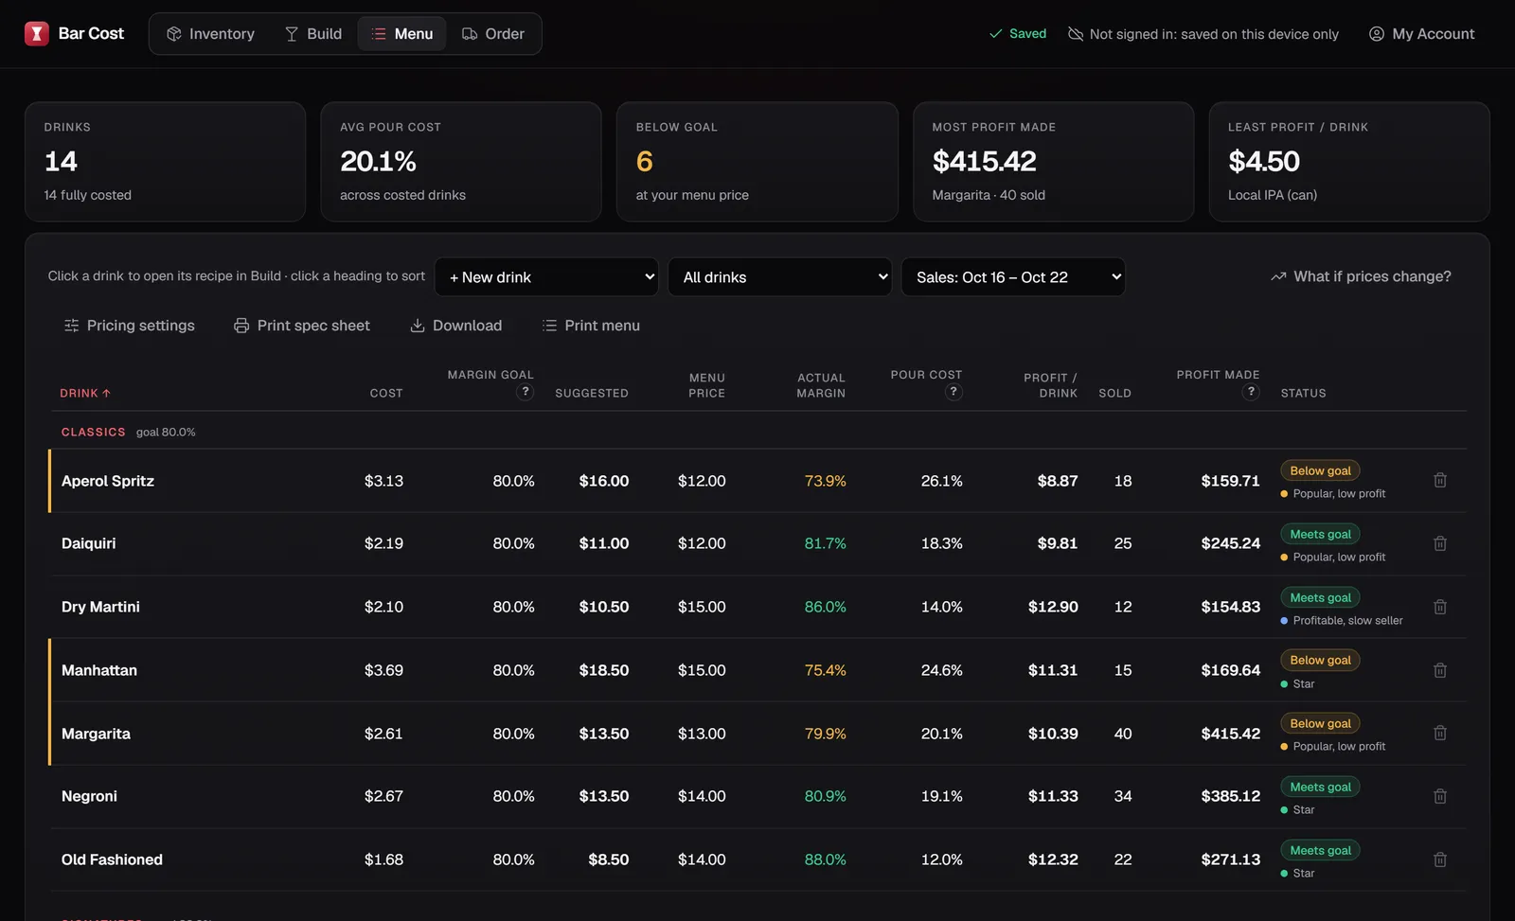
Task: Click the Bar Cost logo icon
Action: [x=36, y=34]
